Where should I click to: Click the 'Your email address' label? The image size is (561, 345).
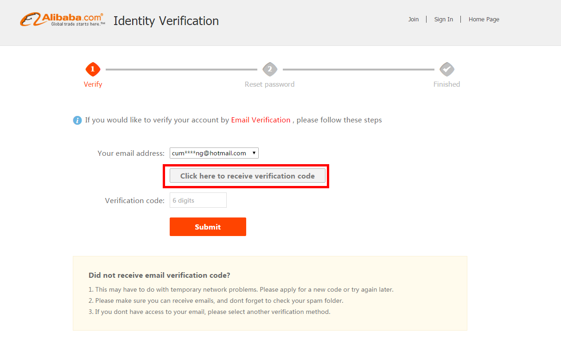click(131, 153)
